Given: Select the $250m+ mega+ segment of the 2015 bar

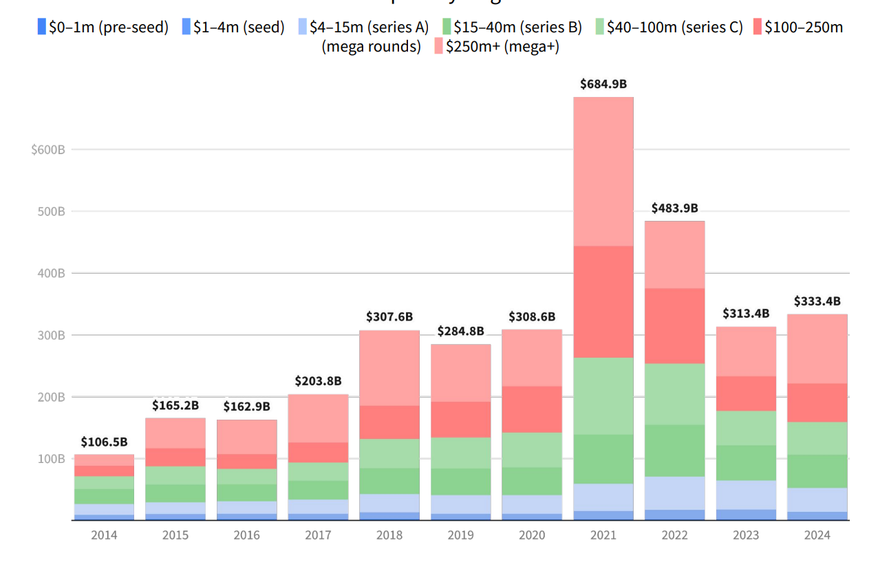Looking at the screenshot, I should click(x=175, y=433).
